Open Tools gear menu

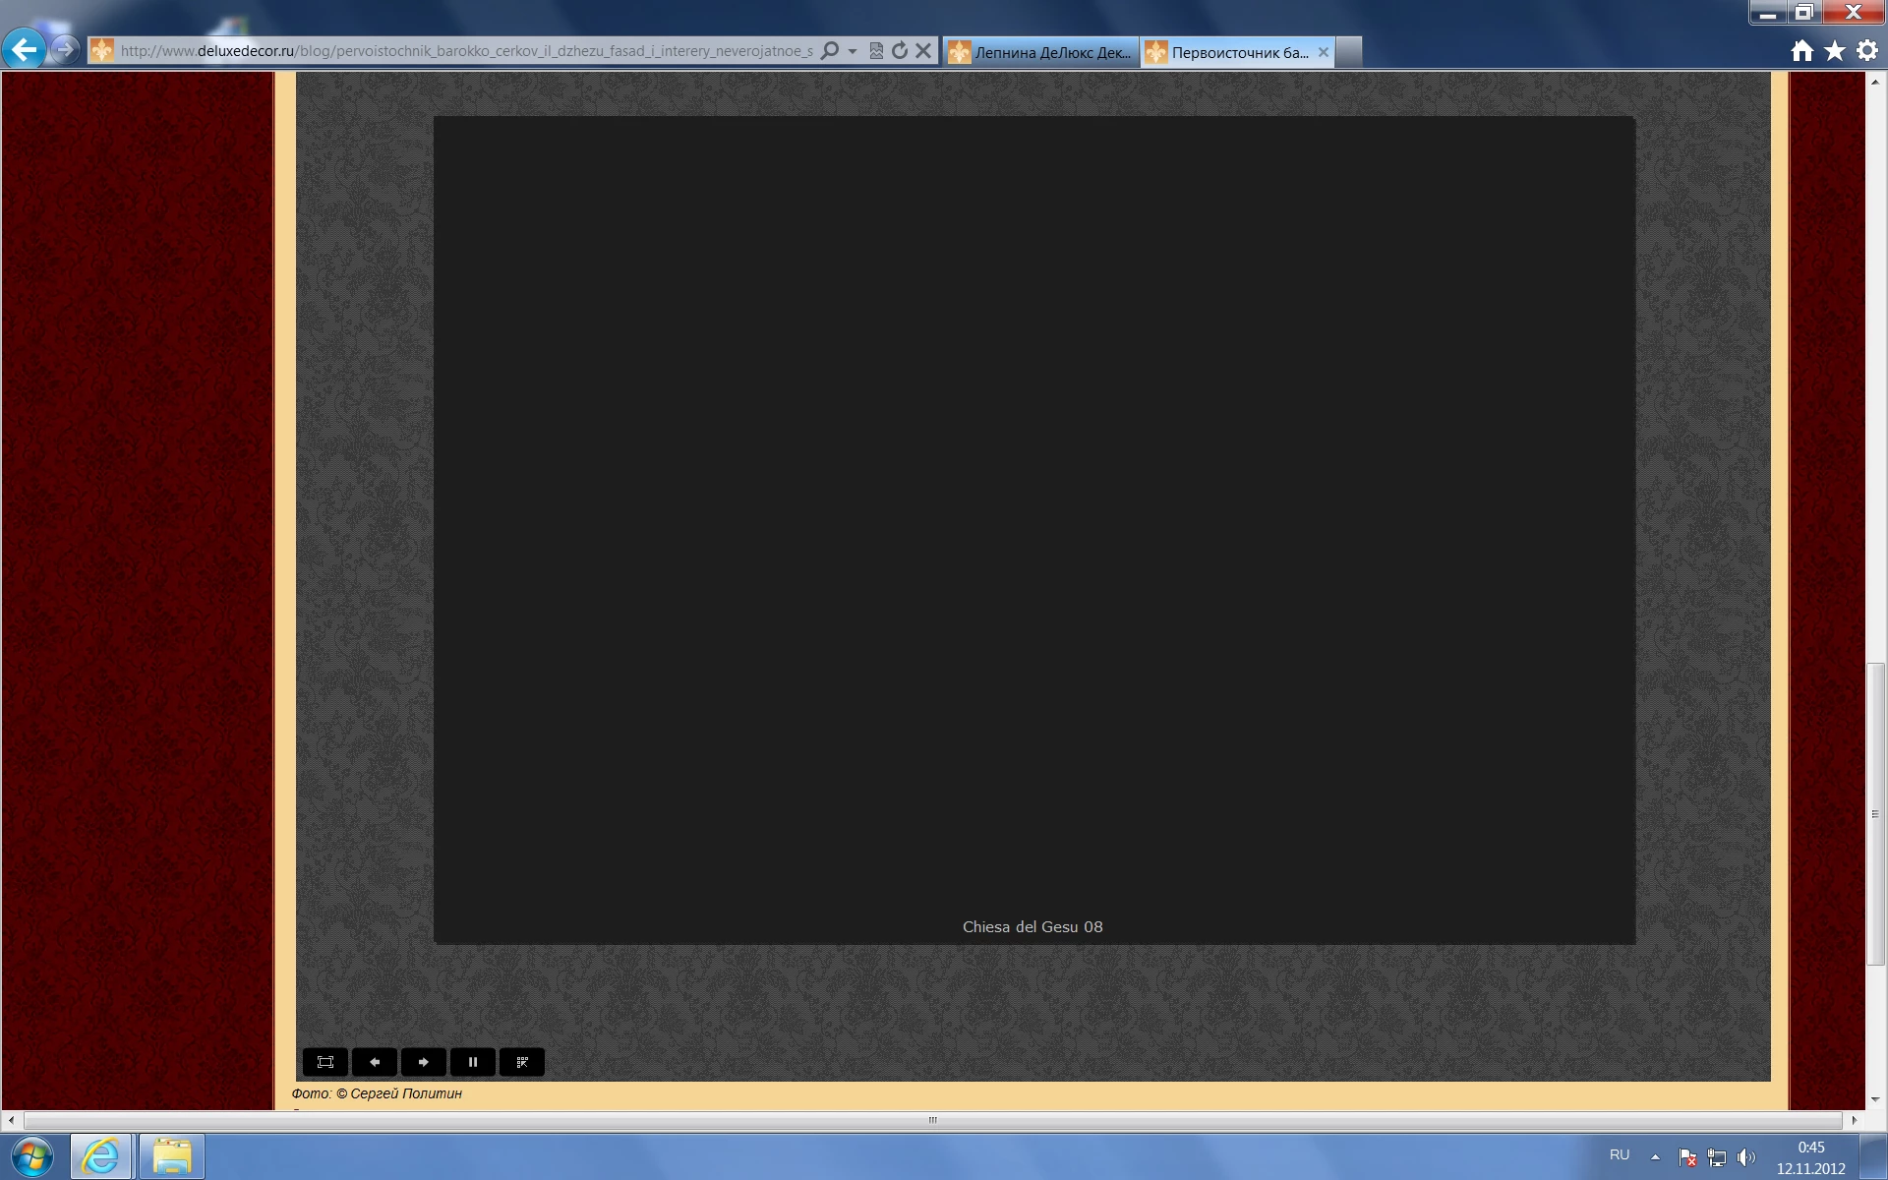pos(1867,51)
